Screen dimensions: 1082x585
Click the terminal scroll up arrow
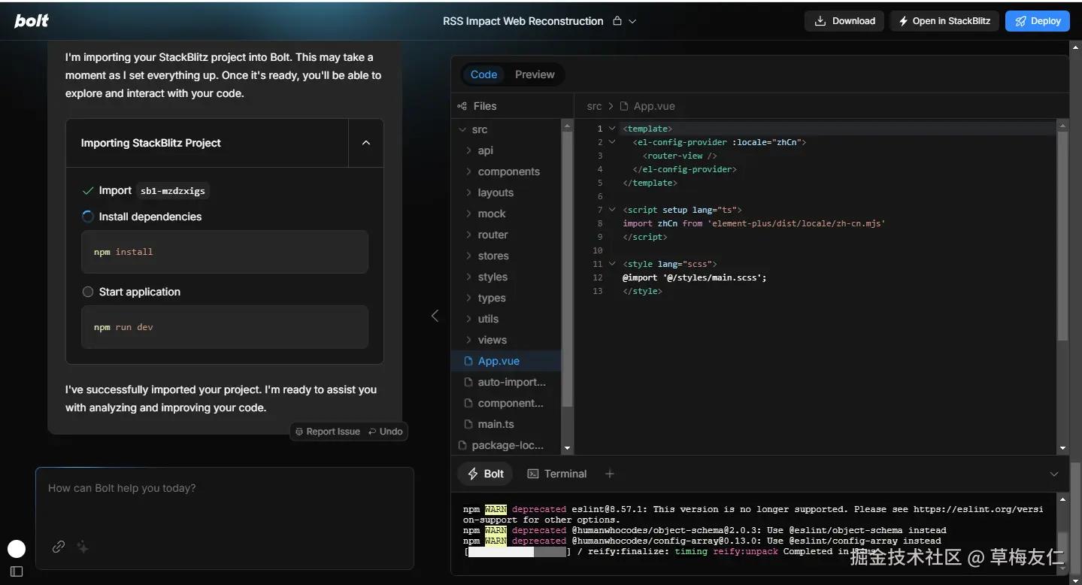pyautogui.click(x=1062, y=499)
